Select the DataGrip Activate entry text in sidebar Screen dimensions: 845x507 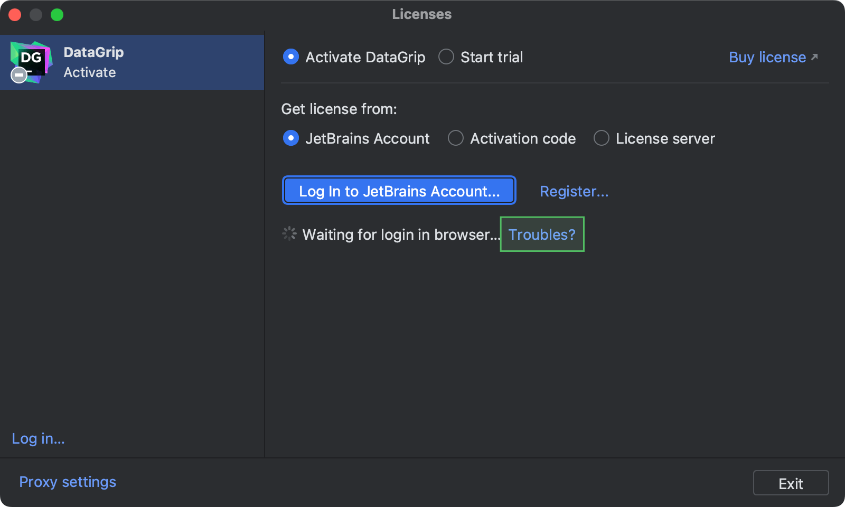(x=93, y=62)
